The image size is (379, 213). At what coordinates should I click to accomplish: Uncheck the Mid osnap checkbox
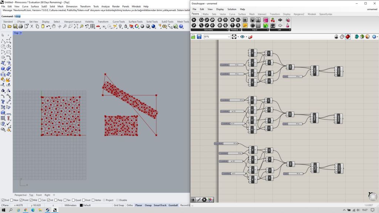[x=31, y=200]
